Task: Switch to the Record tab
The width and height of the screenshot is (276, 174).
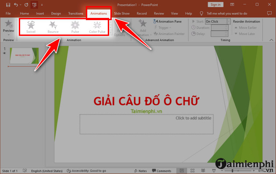Action: [142, 14]
